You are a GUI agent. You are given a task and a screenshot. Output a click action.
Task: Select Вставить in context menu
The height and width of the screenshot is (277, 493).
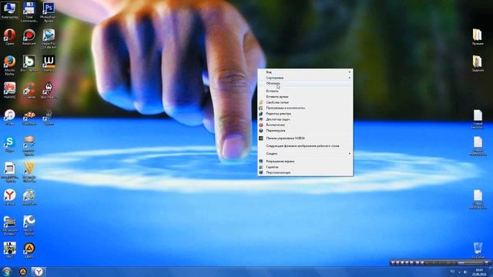click(305, 91)
